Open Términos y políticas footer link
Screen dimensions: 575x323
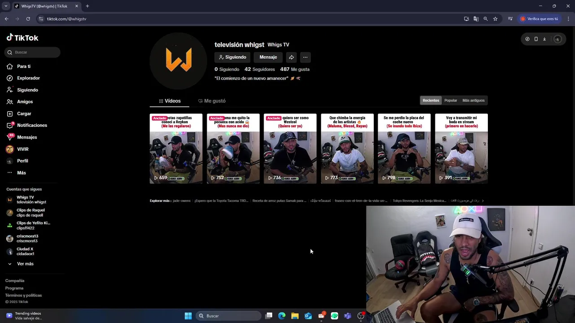pos(23,295)
